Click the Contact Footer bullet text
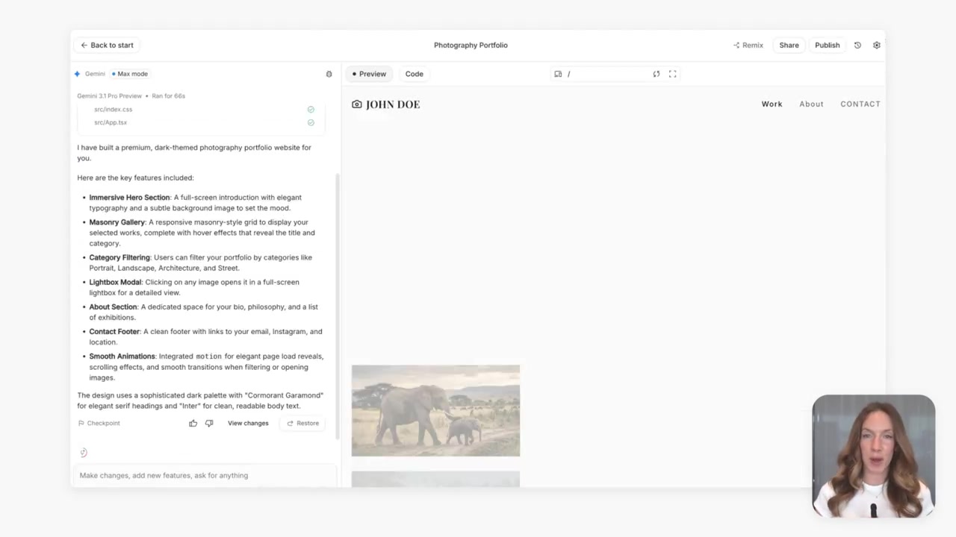 [205, 336]
